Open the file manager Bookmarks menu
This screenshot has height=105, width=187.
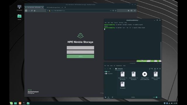(119, 66)
